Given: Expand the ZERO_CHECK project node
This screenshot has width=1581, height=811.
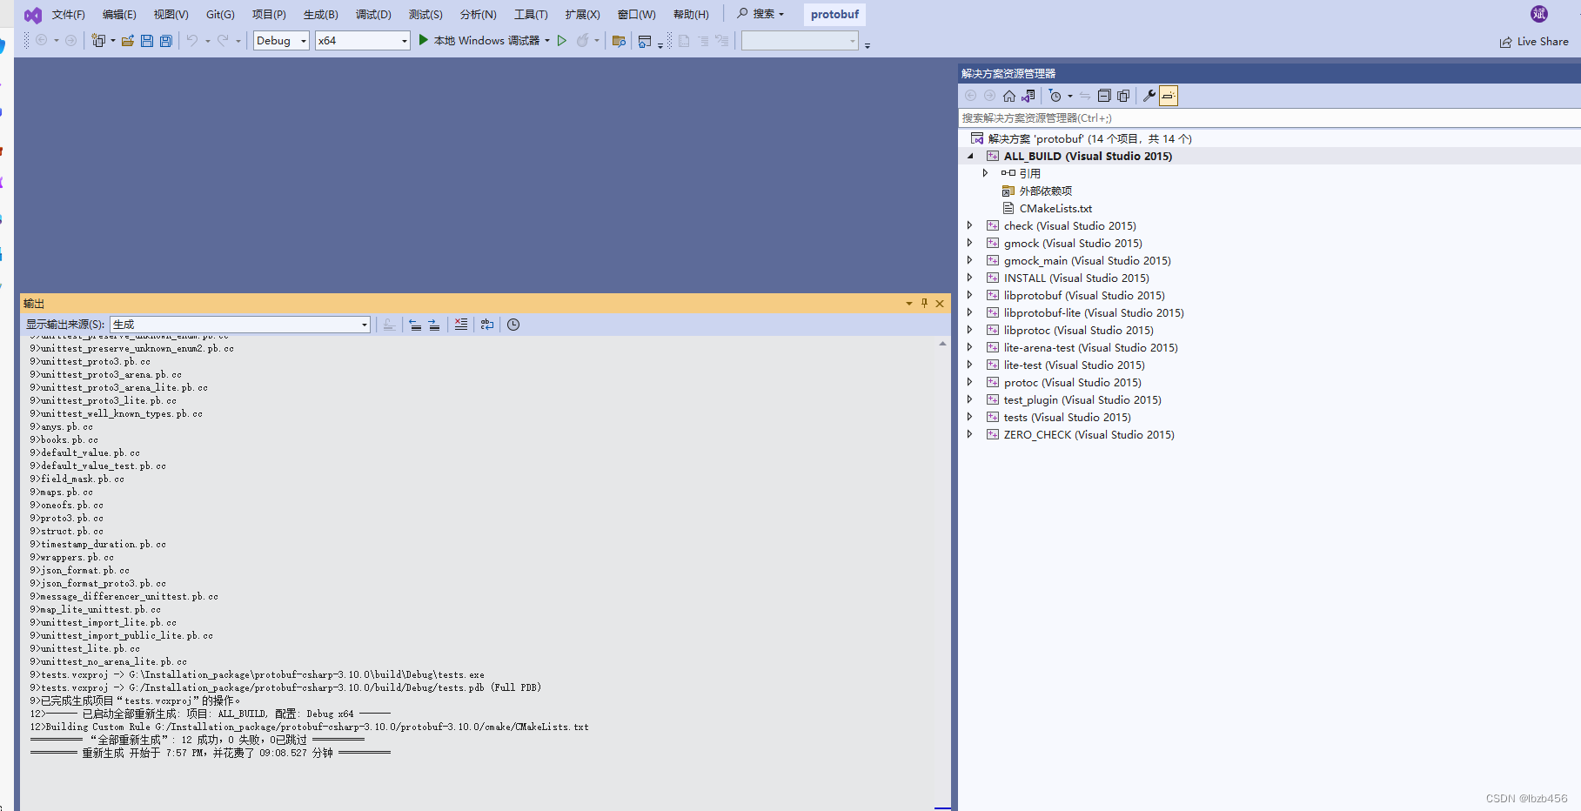Looking at the screenshot, I should (970, 434).
